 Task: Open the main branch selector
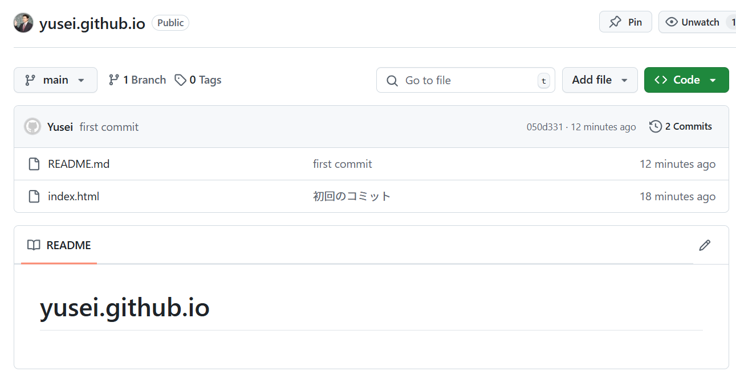pyautogui.click(x=55, y=80)
